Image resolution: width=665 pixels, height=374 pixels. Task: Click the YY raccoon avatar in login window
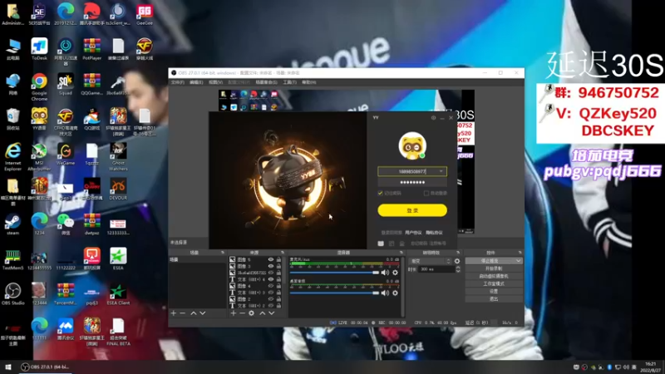coord(412,146)
